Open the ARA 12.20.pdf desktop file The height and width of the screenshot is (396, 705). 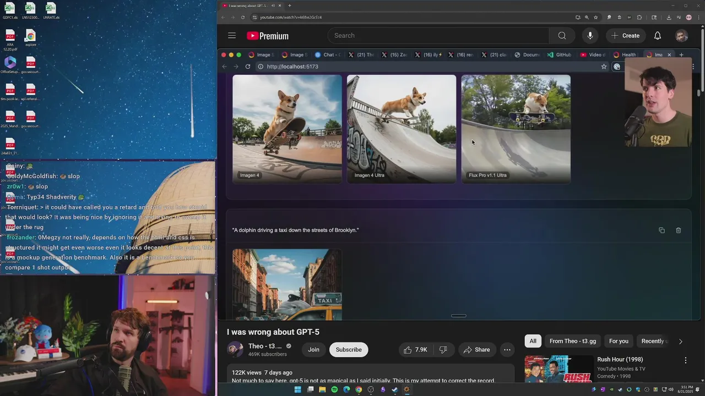pyautogui.click(x=10, y=41)
